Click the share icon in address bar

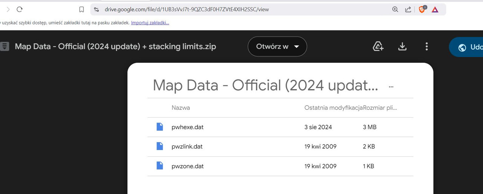(408, 9)
